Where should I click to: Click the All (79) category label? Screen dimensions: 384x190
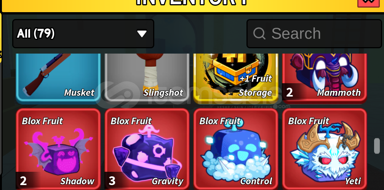[x=36, y=33]
